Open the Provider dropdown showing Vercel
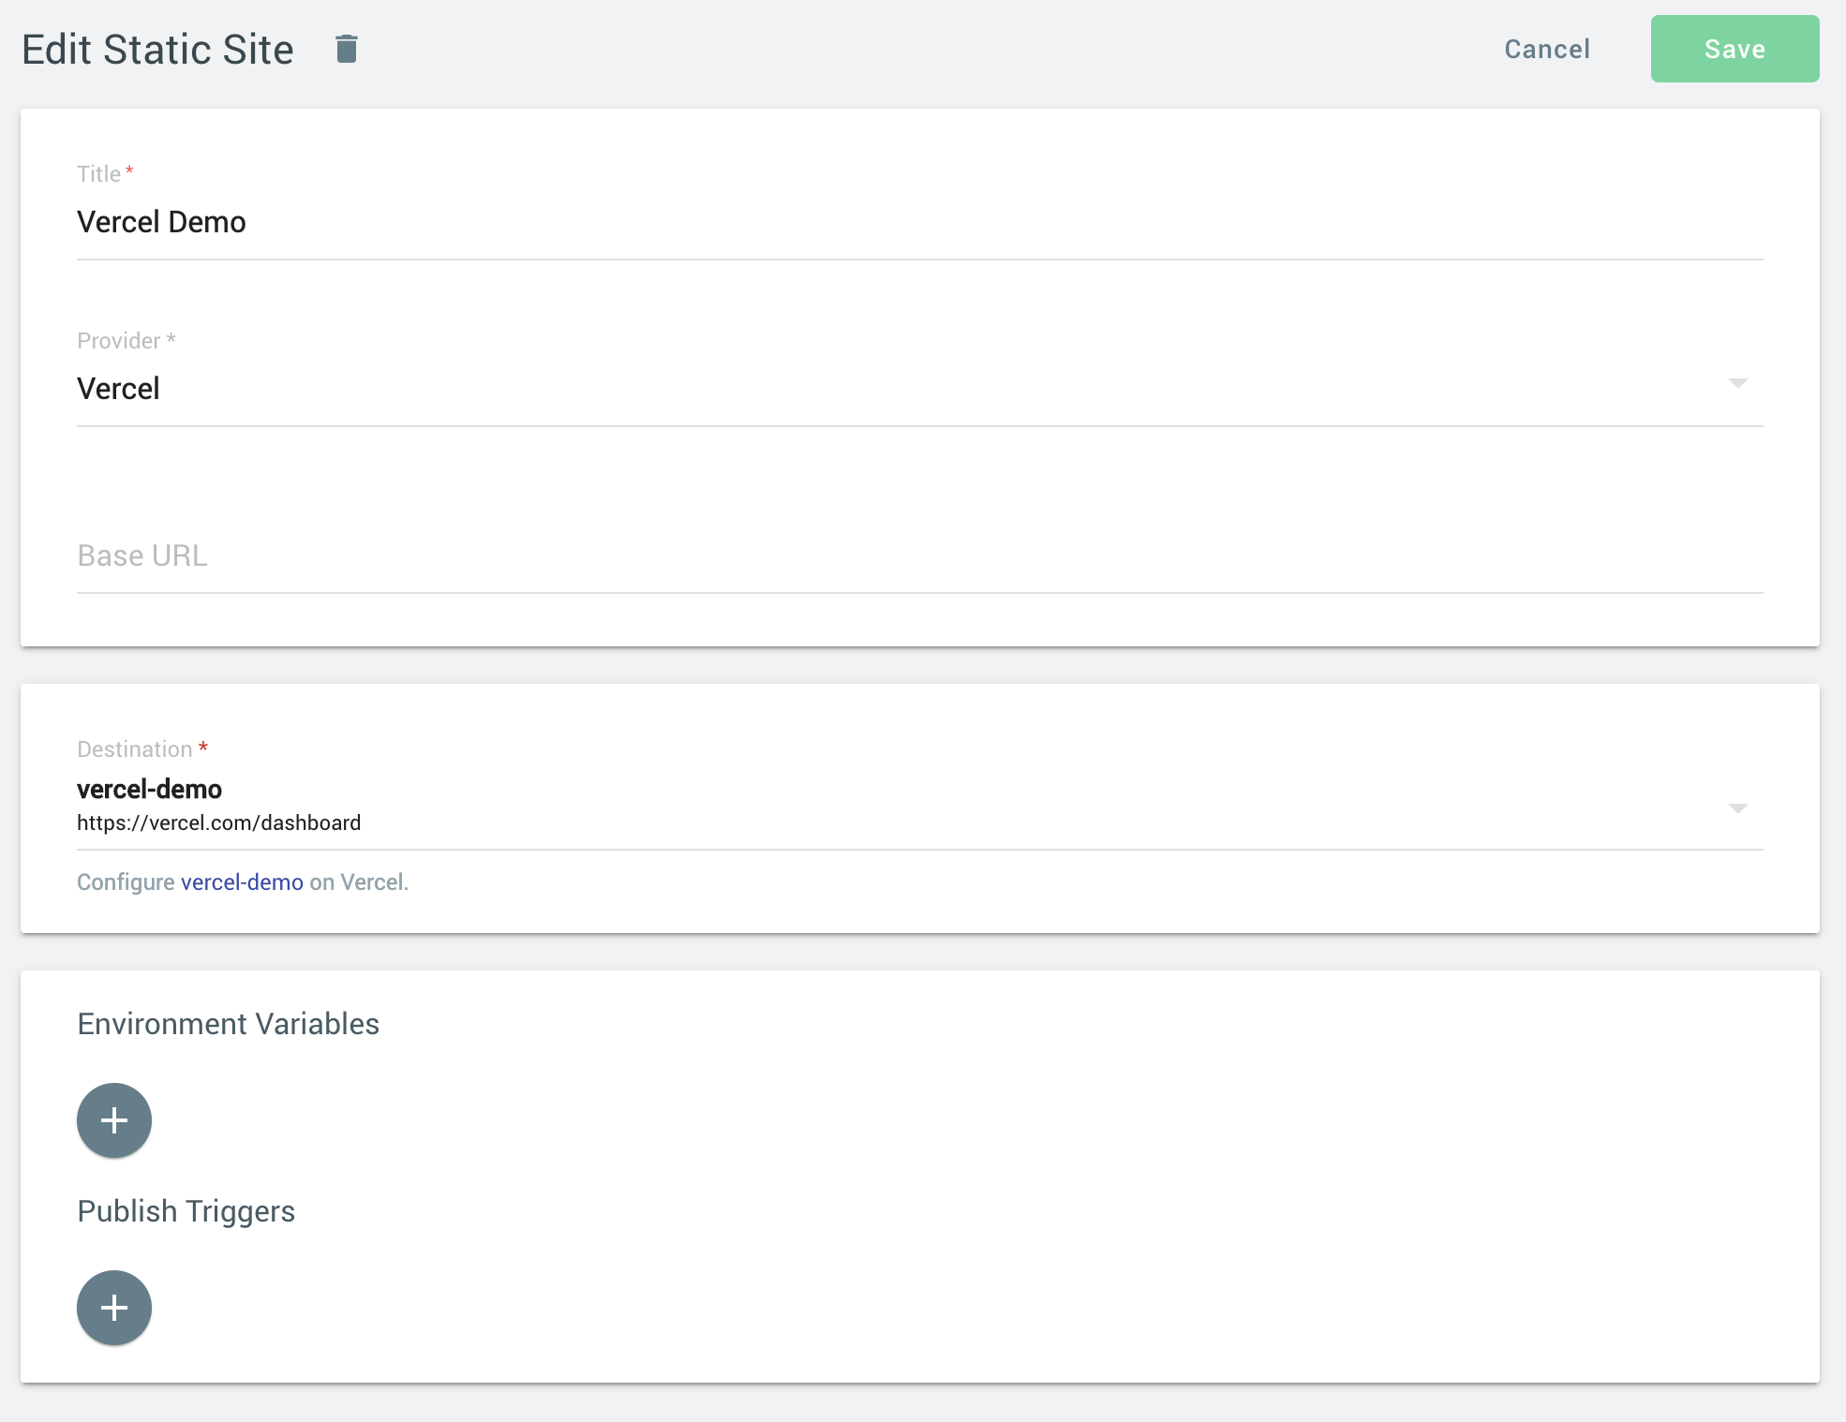 click(919, 389)
